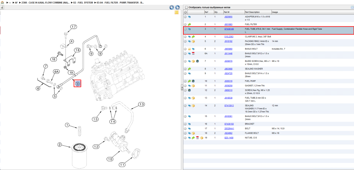
Task: Toggle selection circle for FUEL FILTER row
Action: coord(185,24)
